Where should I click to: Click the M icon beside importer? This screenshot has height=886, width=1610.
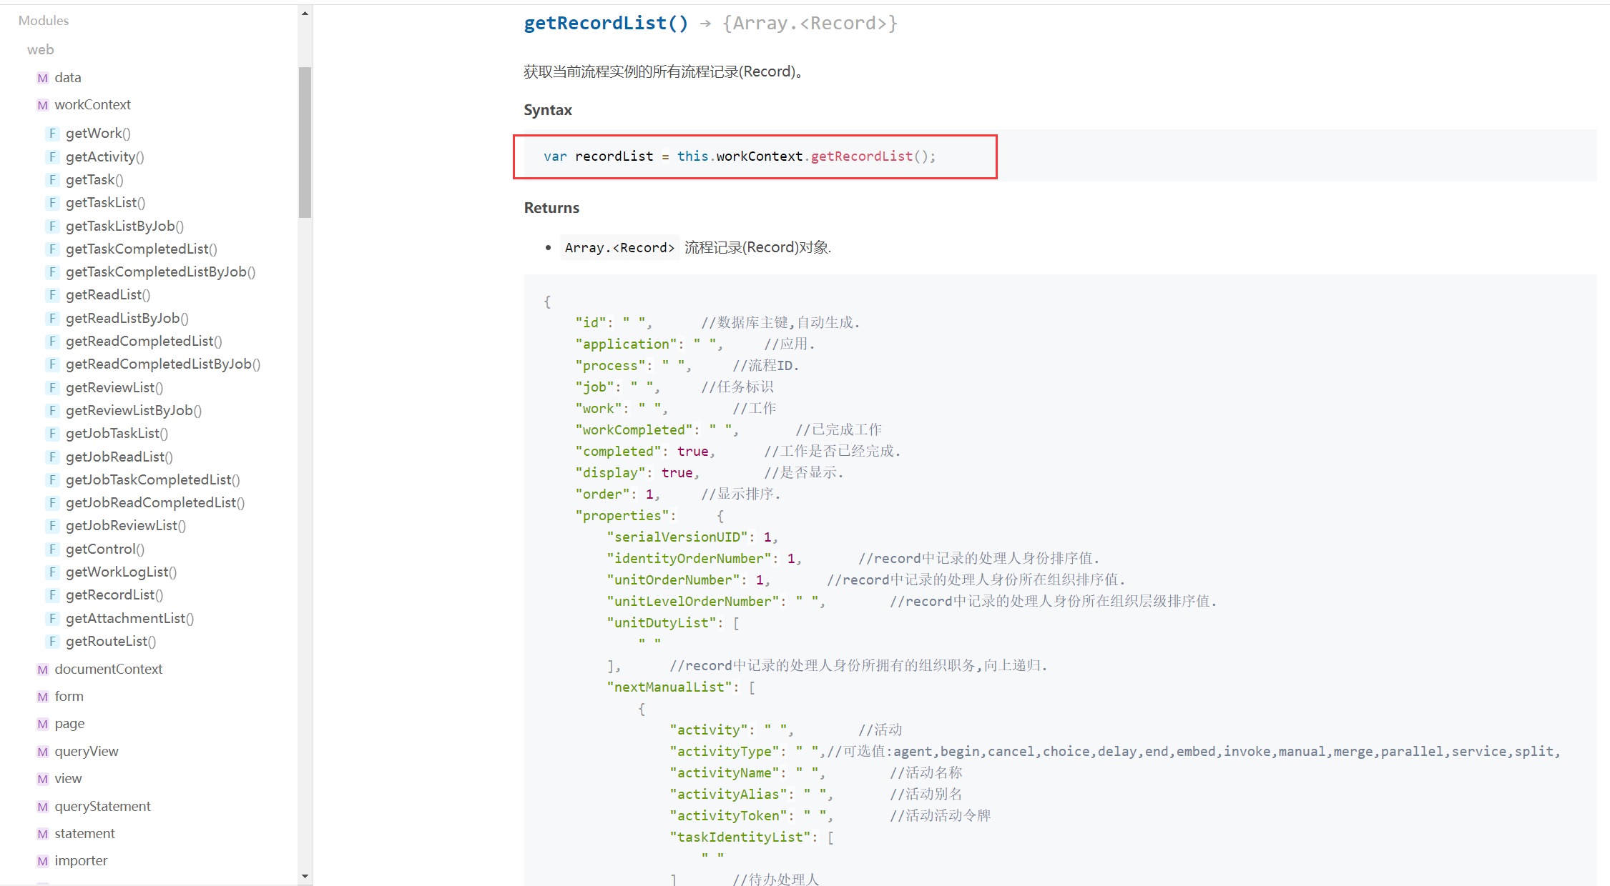[43, 861]
